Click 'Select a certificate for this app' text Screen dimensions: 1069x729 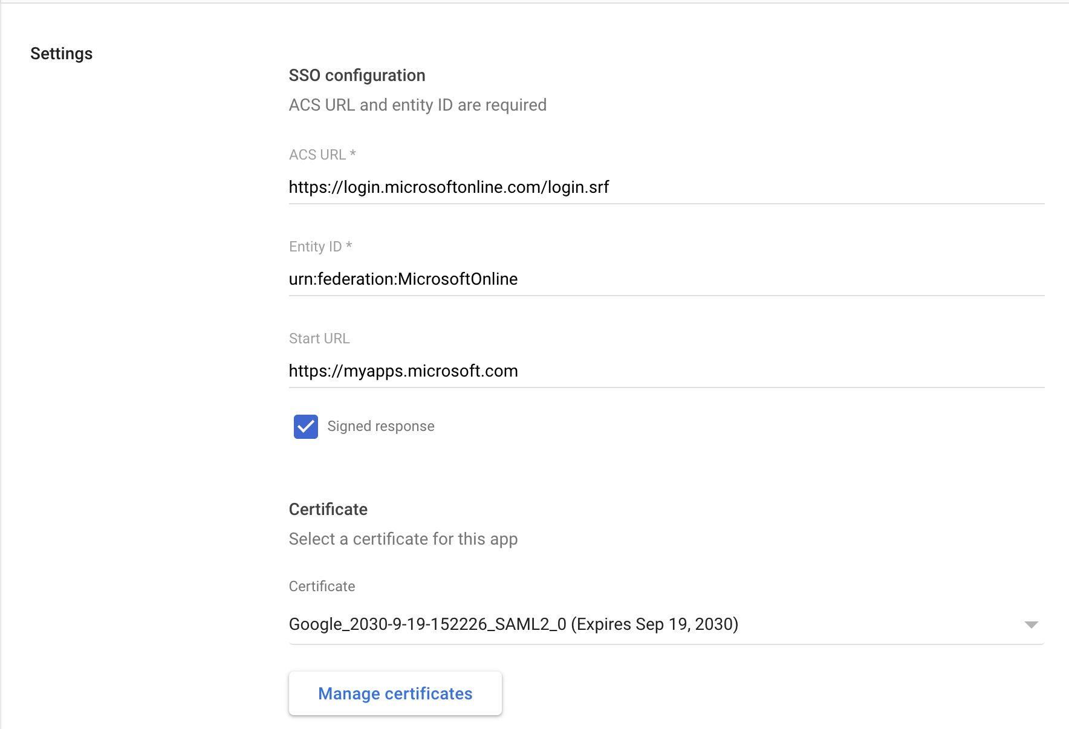(x=403, y=539)
